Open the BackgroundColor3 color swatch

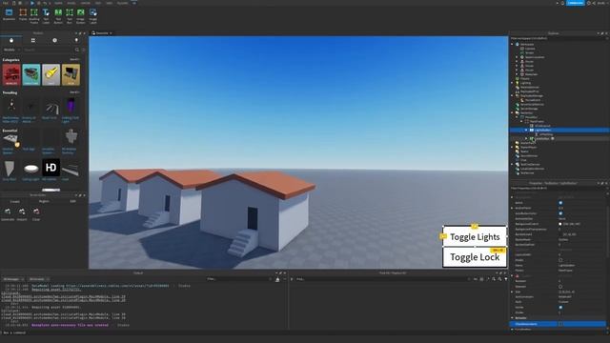click(x=560, y=224)
